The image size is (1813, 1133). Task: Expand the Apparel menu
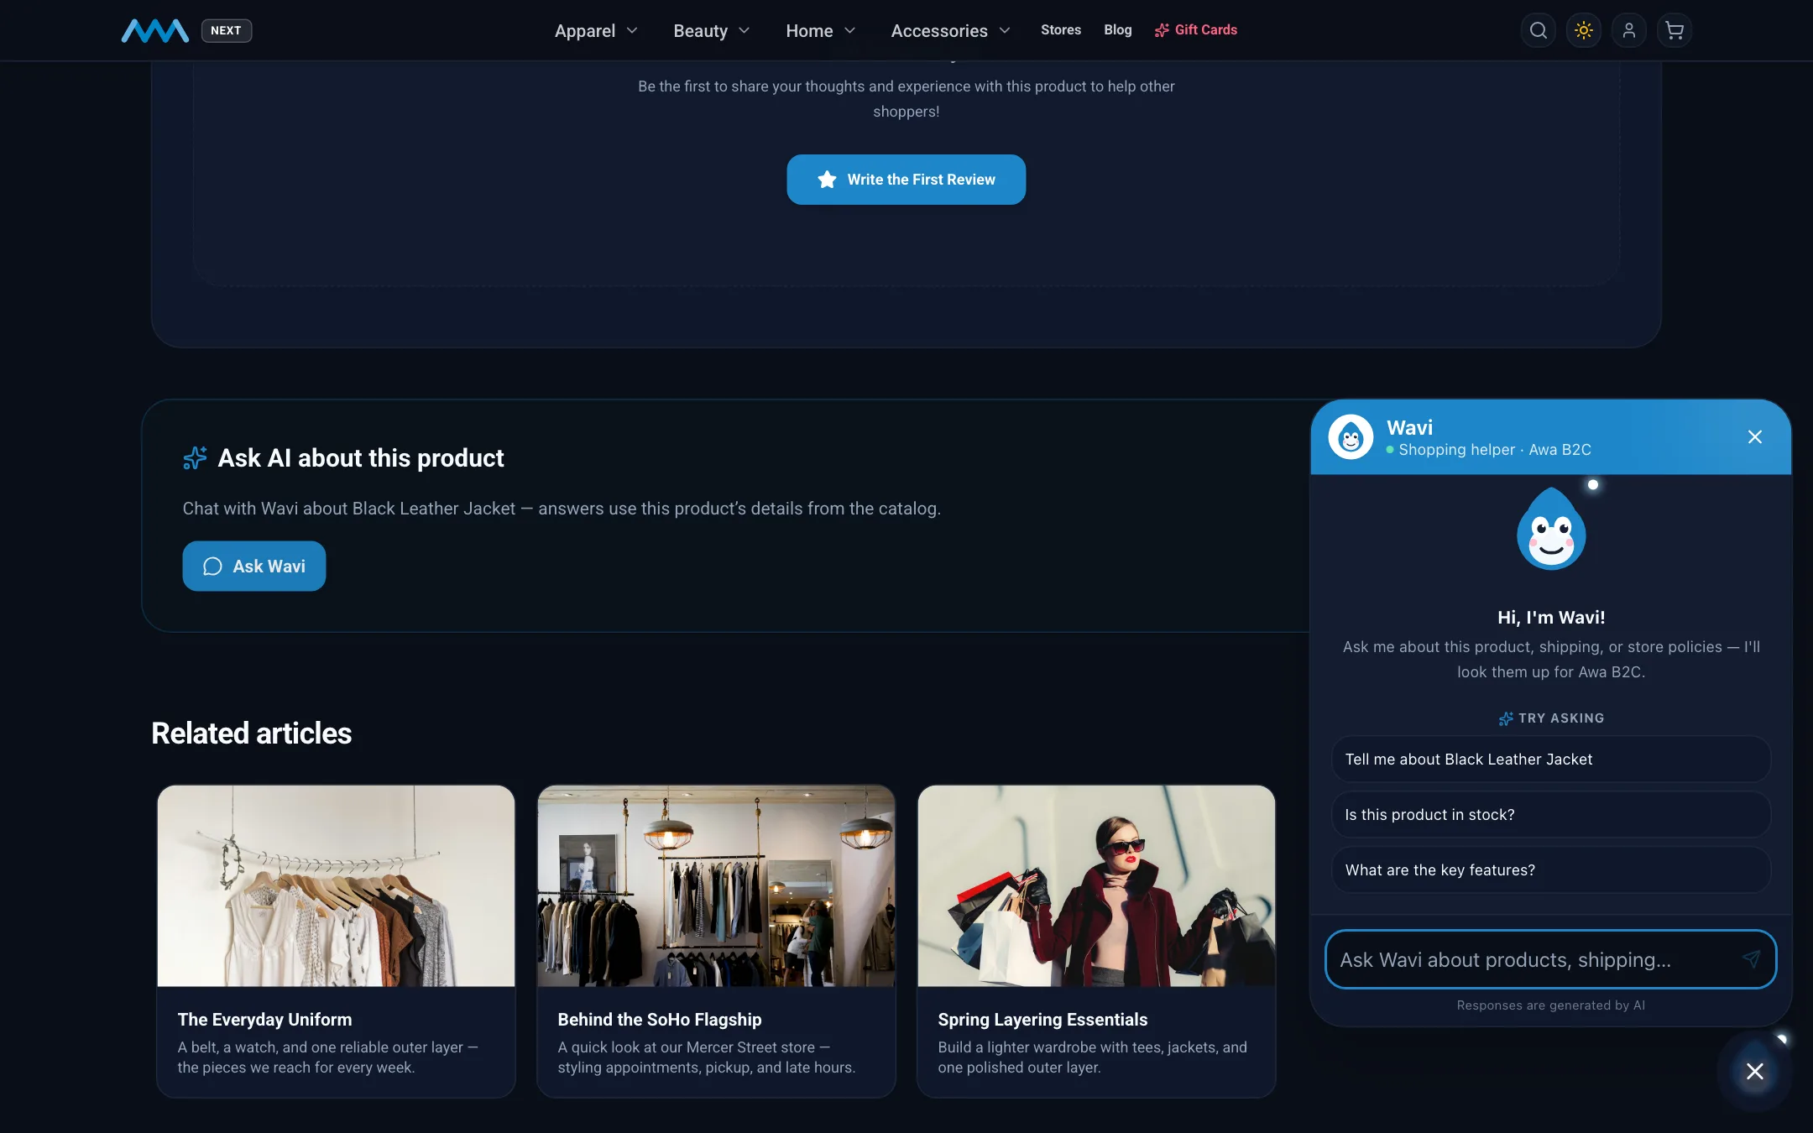click(x=596, y=31)
